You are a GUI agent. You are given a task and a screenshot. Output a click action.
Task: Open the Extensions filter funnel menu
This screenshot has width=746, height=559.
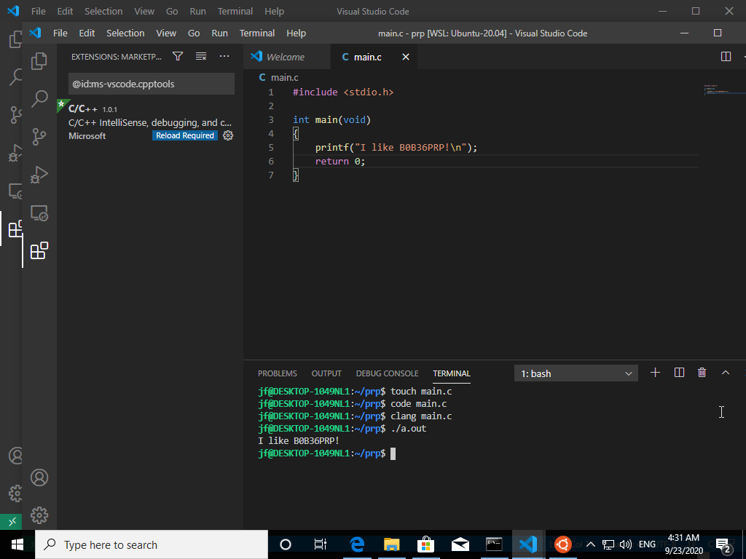click(x=178, y=57)
